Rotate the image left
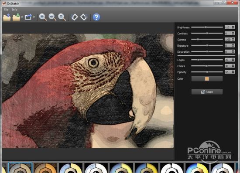Image resolution: width=240 pixels, height=173 pixels. (75, 17)
